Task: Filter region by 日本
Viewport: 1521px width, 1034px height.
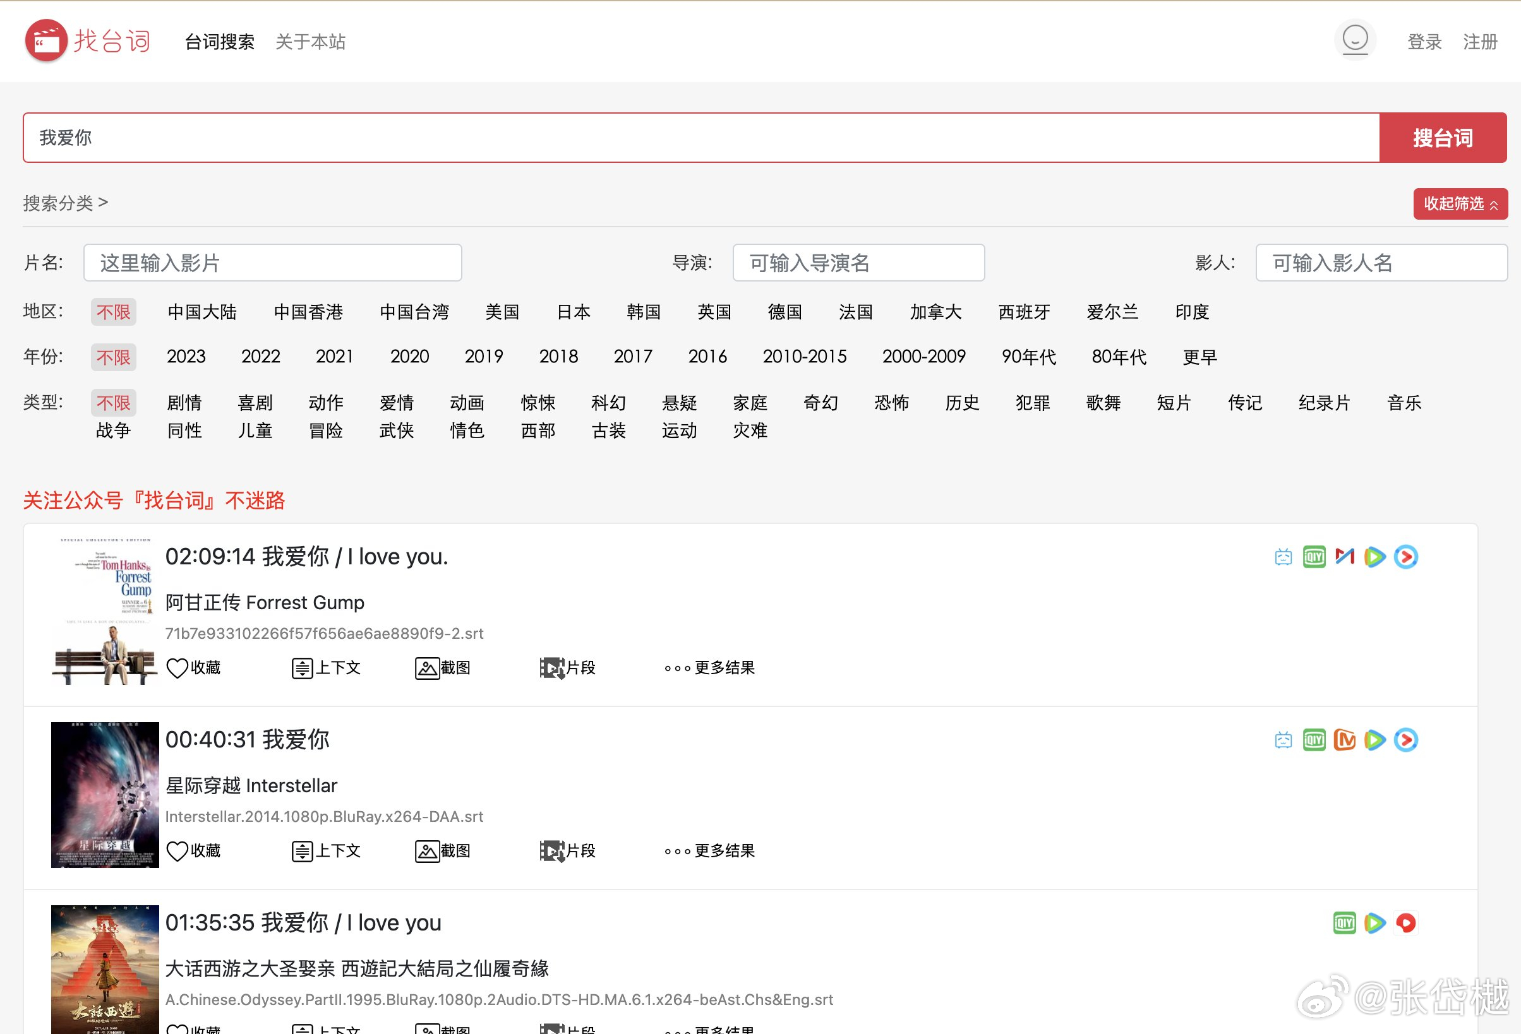Action: click(x=574, y=312)
